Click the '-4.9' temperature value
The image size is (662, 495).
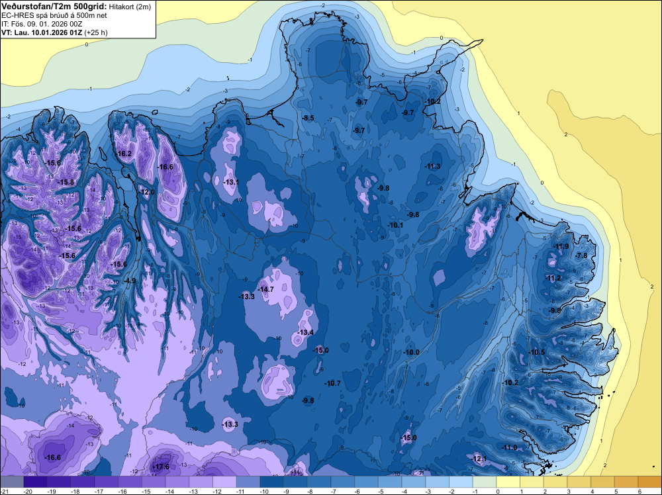129,281
